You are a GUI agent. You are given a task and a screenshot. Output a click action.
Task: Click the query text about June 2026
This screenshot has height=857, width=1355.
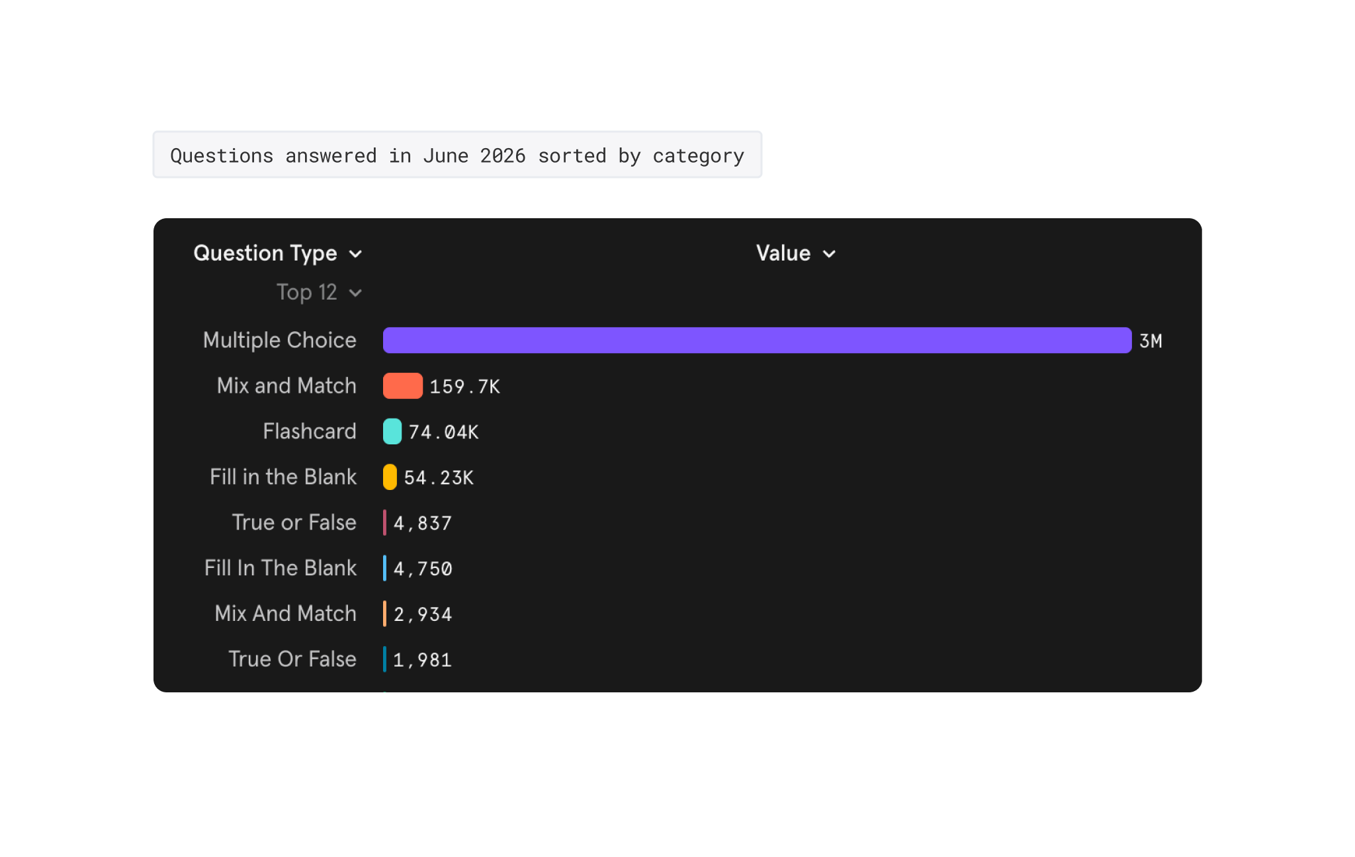coord(457,155)
